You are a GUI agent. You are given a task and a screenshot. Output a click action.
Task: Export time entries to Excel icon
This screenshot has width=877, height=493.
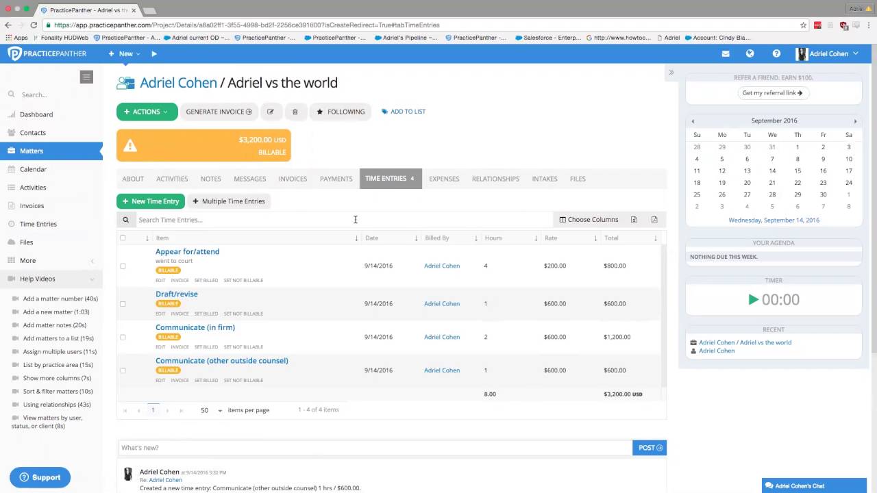(634, 220)
